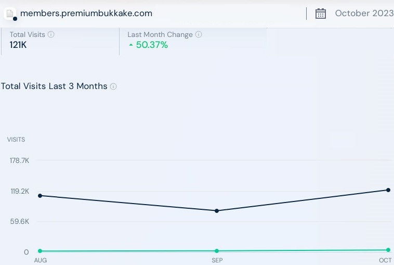This screenshot has width=394, height=265.
Task: Select the dark line's OCT data point
Action: click(388, 190)
